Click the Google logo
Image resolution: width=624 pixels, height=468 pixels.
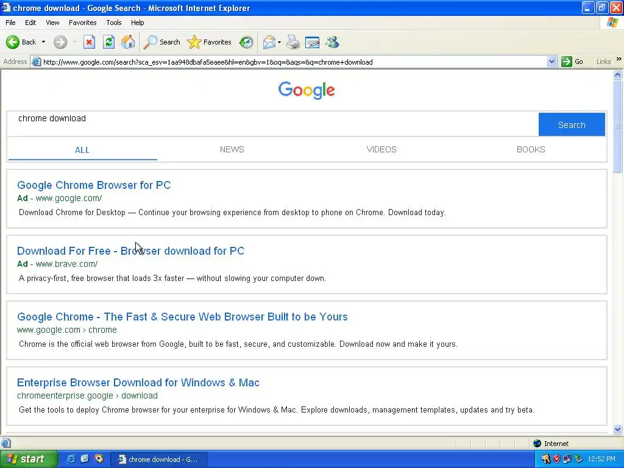click(x=307, y=90)
